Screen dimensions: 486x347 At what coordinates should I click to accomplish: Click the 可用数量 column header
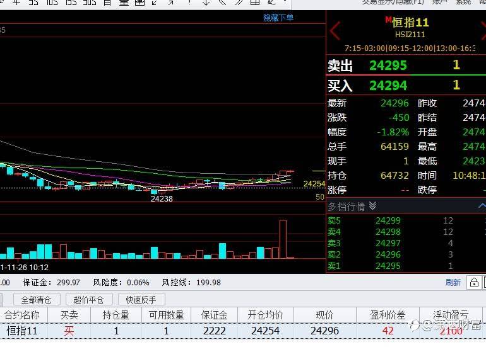[167, 315]
